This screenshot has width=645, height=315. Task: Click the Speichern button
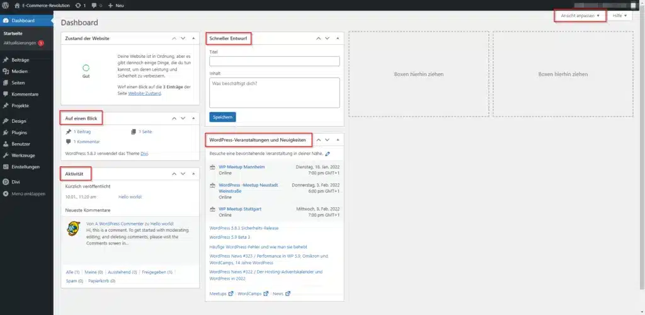click(x=222, y=117)
